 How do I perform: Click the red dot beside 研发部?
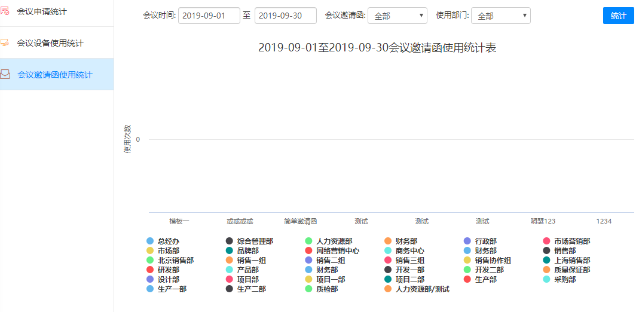pos(150,270)
